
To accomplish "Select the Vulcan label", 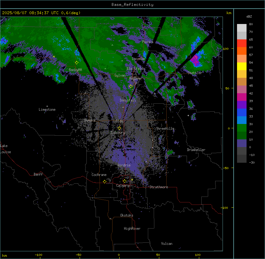I will tap(167, 244).
